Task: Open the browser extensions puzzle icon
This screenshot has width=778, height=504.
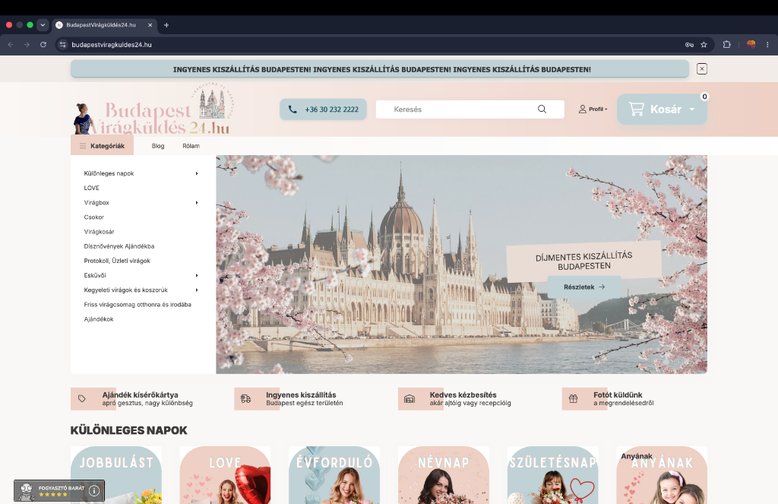Action: [x=726, y=45]
